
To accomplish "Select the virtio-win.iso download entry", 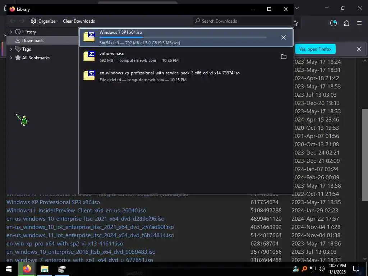I will tap(186, 56).
